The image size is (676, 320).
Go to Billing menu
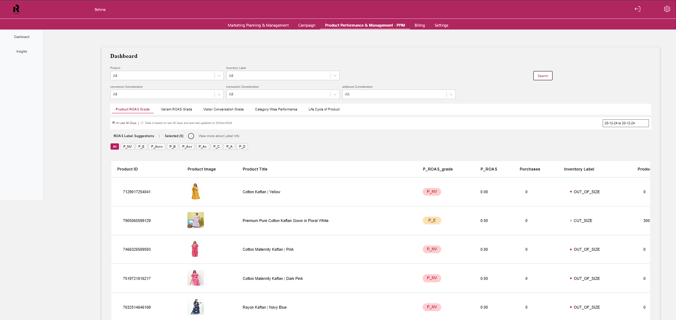420,25
